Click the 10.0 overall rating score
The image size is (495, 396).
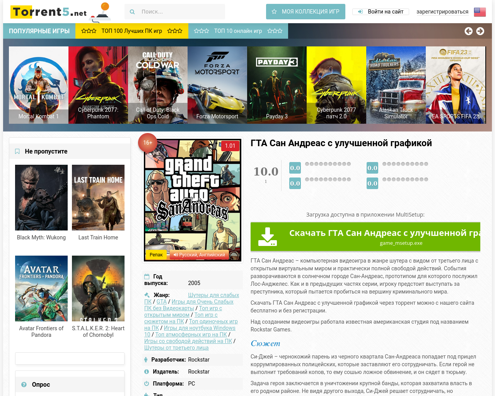click(266, 171)
